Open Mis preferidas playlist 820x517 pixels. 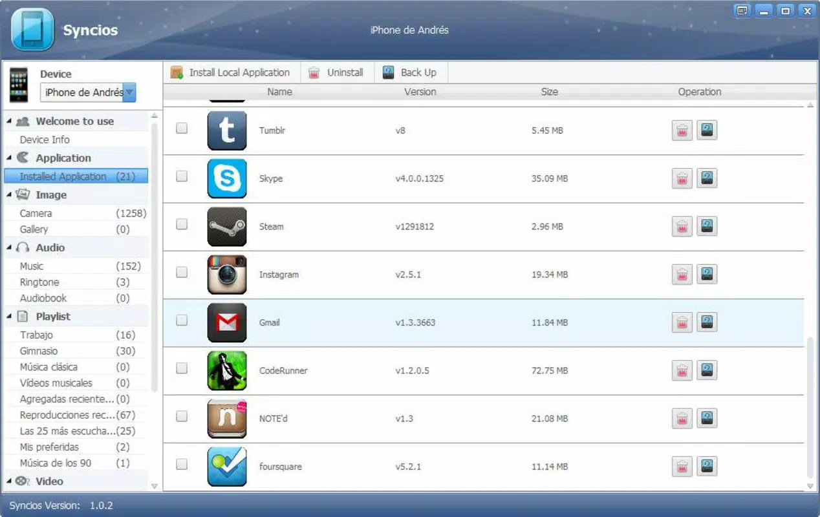[76, 447]
